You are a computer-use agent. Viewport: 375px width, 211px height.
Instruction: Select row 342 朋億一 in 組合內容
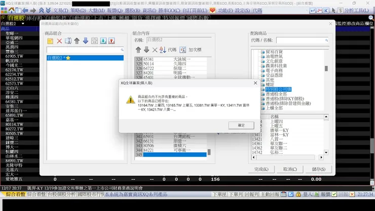point(170,141)
